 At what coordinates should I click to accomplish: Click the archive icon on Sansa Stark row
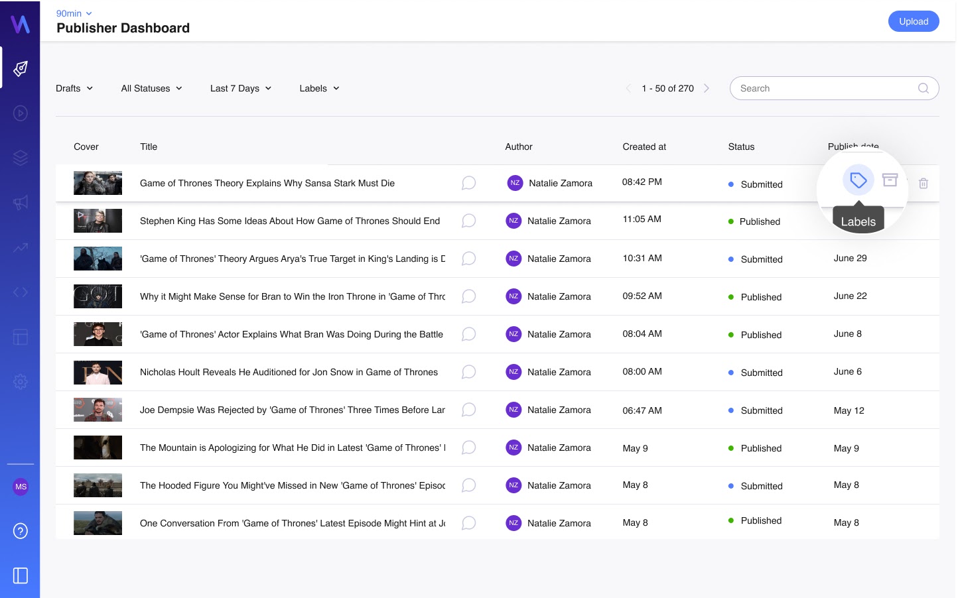890,180
